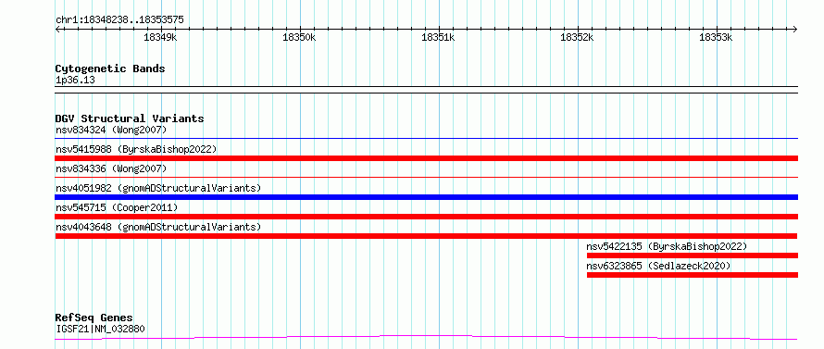Open gene label IGSF21|NM_032880
Screen dimensions: 824x349
pyautogui.click(x=100, y=329)
